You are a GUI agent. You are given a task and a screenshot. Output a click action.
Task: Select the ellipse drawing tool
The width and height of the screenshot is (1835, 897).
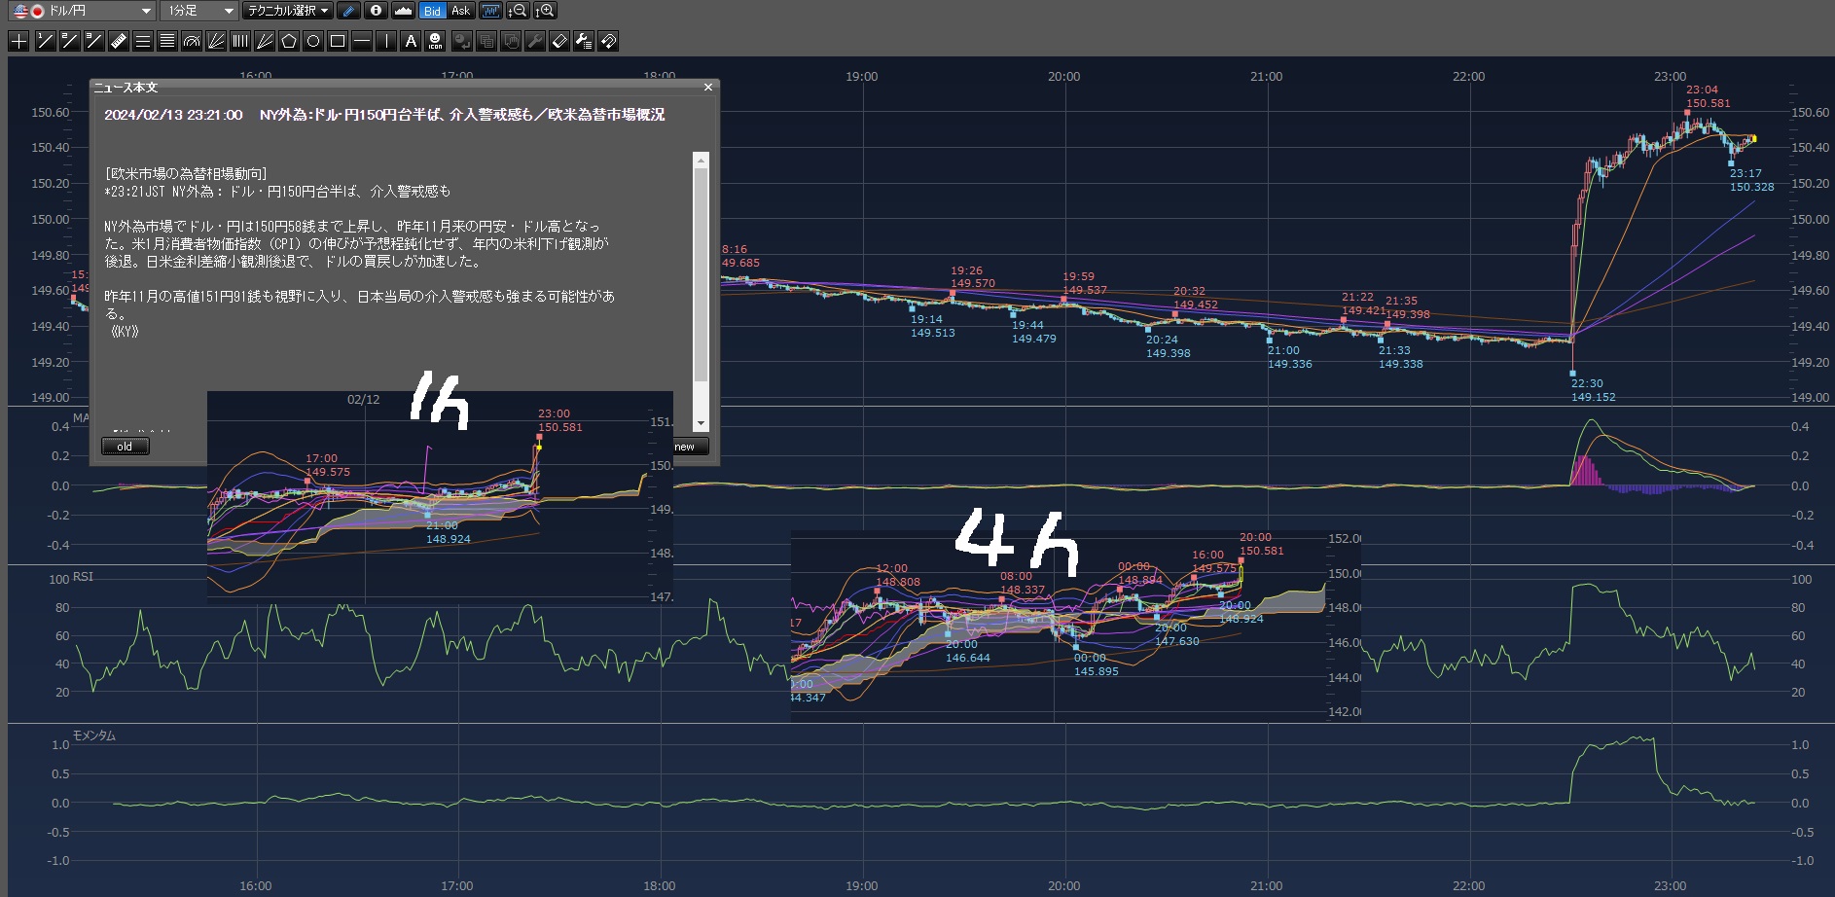(313, 41)
